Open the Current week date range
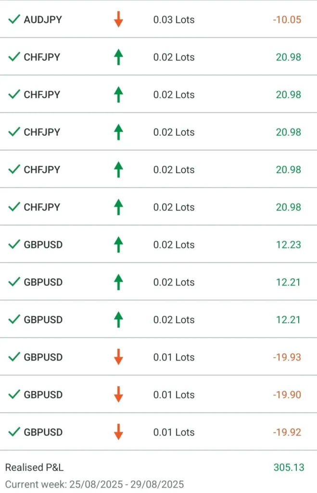This screenshot has width=317, height=493. pyautogui.click(x=94, y=484)
